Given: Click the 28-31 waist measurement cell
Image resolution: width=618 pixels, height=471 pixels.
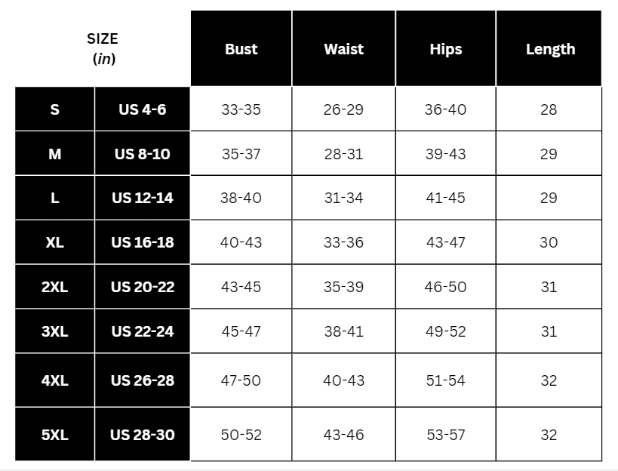Looking at the screenshot, I should [x=343, y=154].
